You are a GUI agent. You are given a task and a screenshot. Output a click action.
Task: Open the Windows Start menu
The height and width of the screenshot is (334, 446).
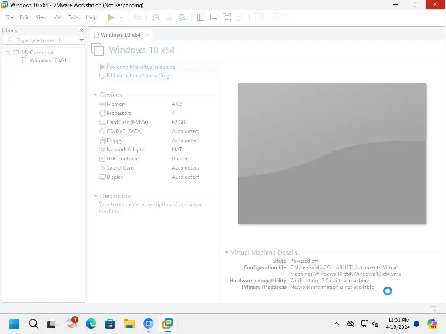click(14, 324)
